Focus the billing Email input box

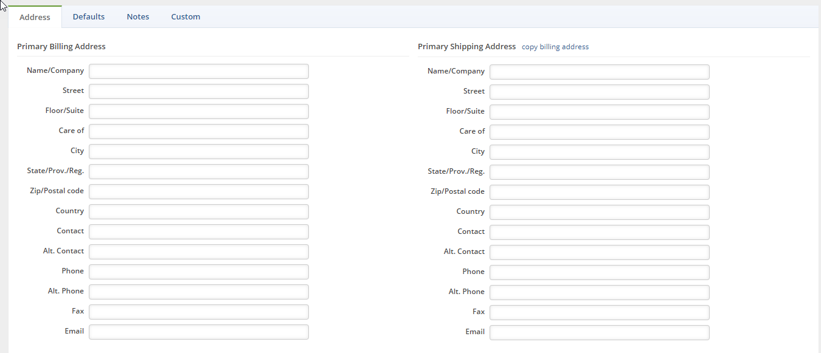coord(199,332)
